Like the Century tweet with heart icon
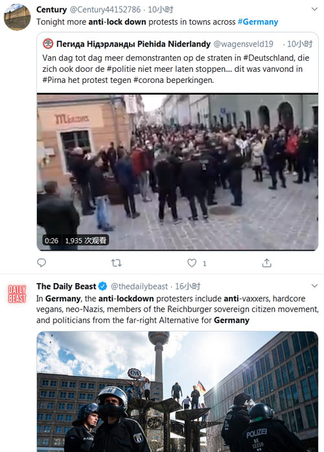This screenshot has height=452, width=324. pos(192,263)
